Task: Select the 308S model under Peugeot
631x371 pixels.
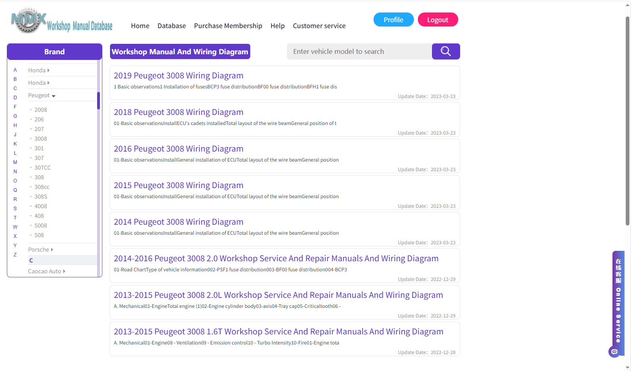Action: pyautogui.click(x=41, y=197)
